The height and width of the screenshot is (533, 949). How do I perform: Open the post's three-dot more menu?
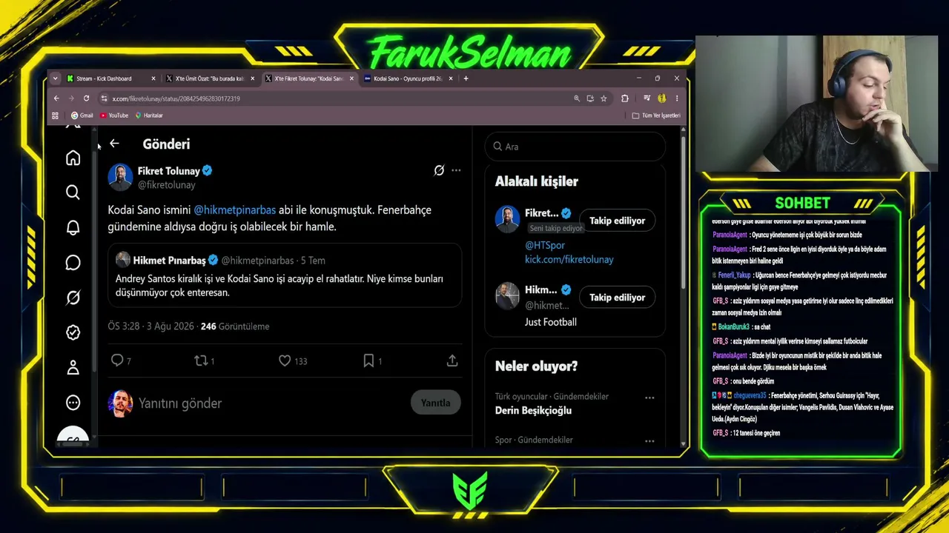click(456, 170)
